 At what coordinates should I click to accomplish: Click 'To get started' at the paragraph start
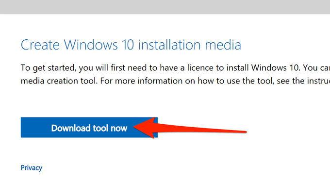48,68
